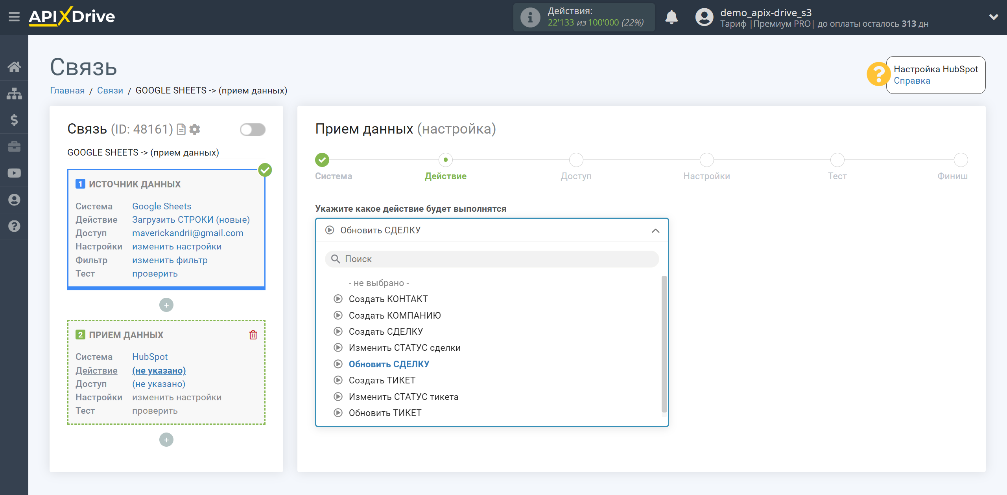The width and height of the screenshot is (1007, 495).
Task: Click the yellow HubSpot help question icon
Action: point(878,74)
